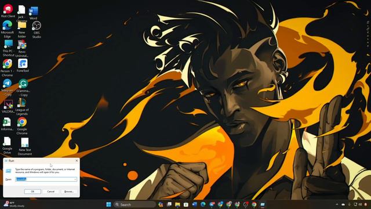Launch VALORANT from the desktop shortcut
The image size is (371, 209).
(8, 106)
